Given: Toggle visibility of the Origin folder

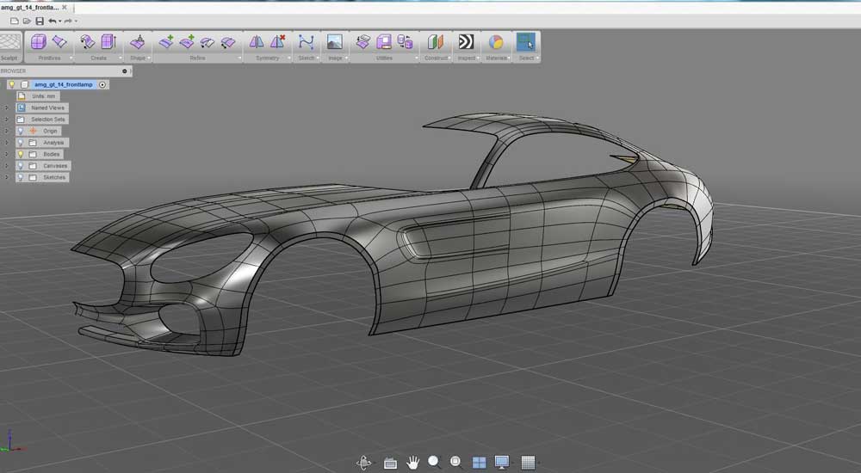Looking at the screenshot, I should coord(21,131).
